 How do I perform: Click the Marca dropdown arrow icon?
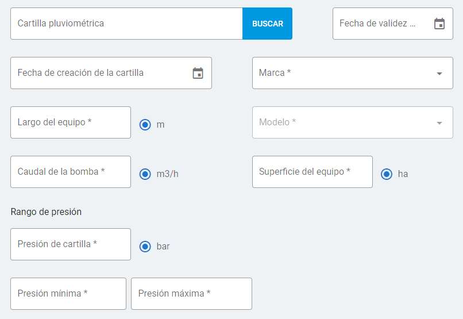point(439,74)
